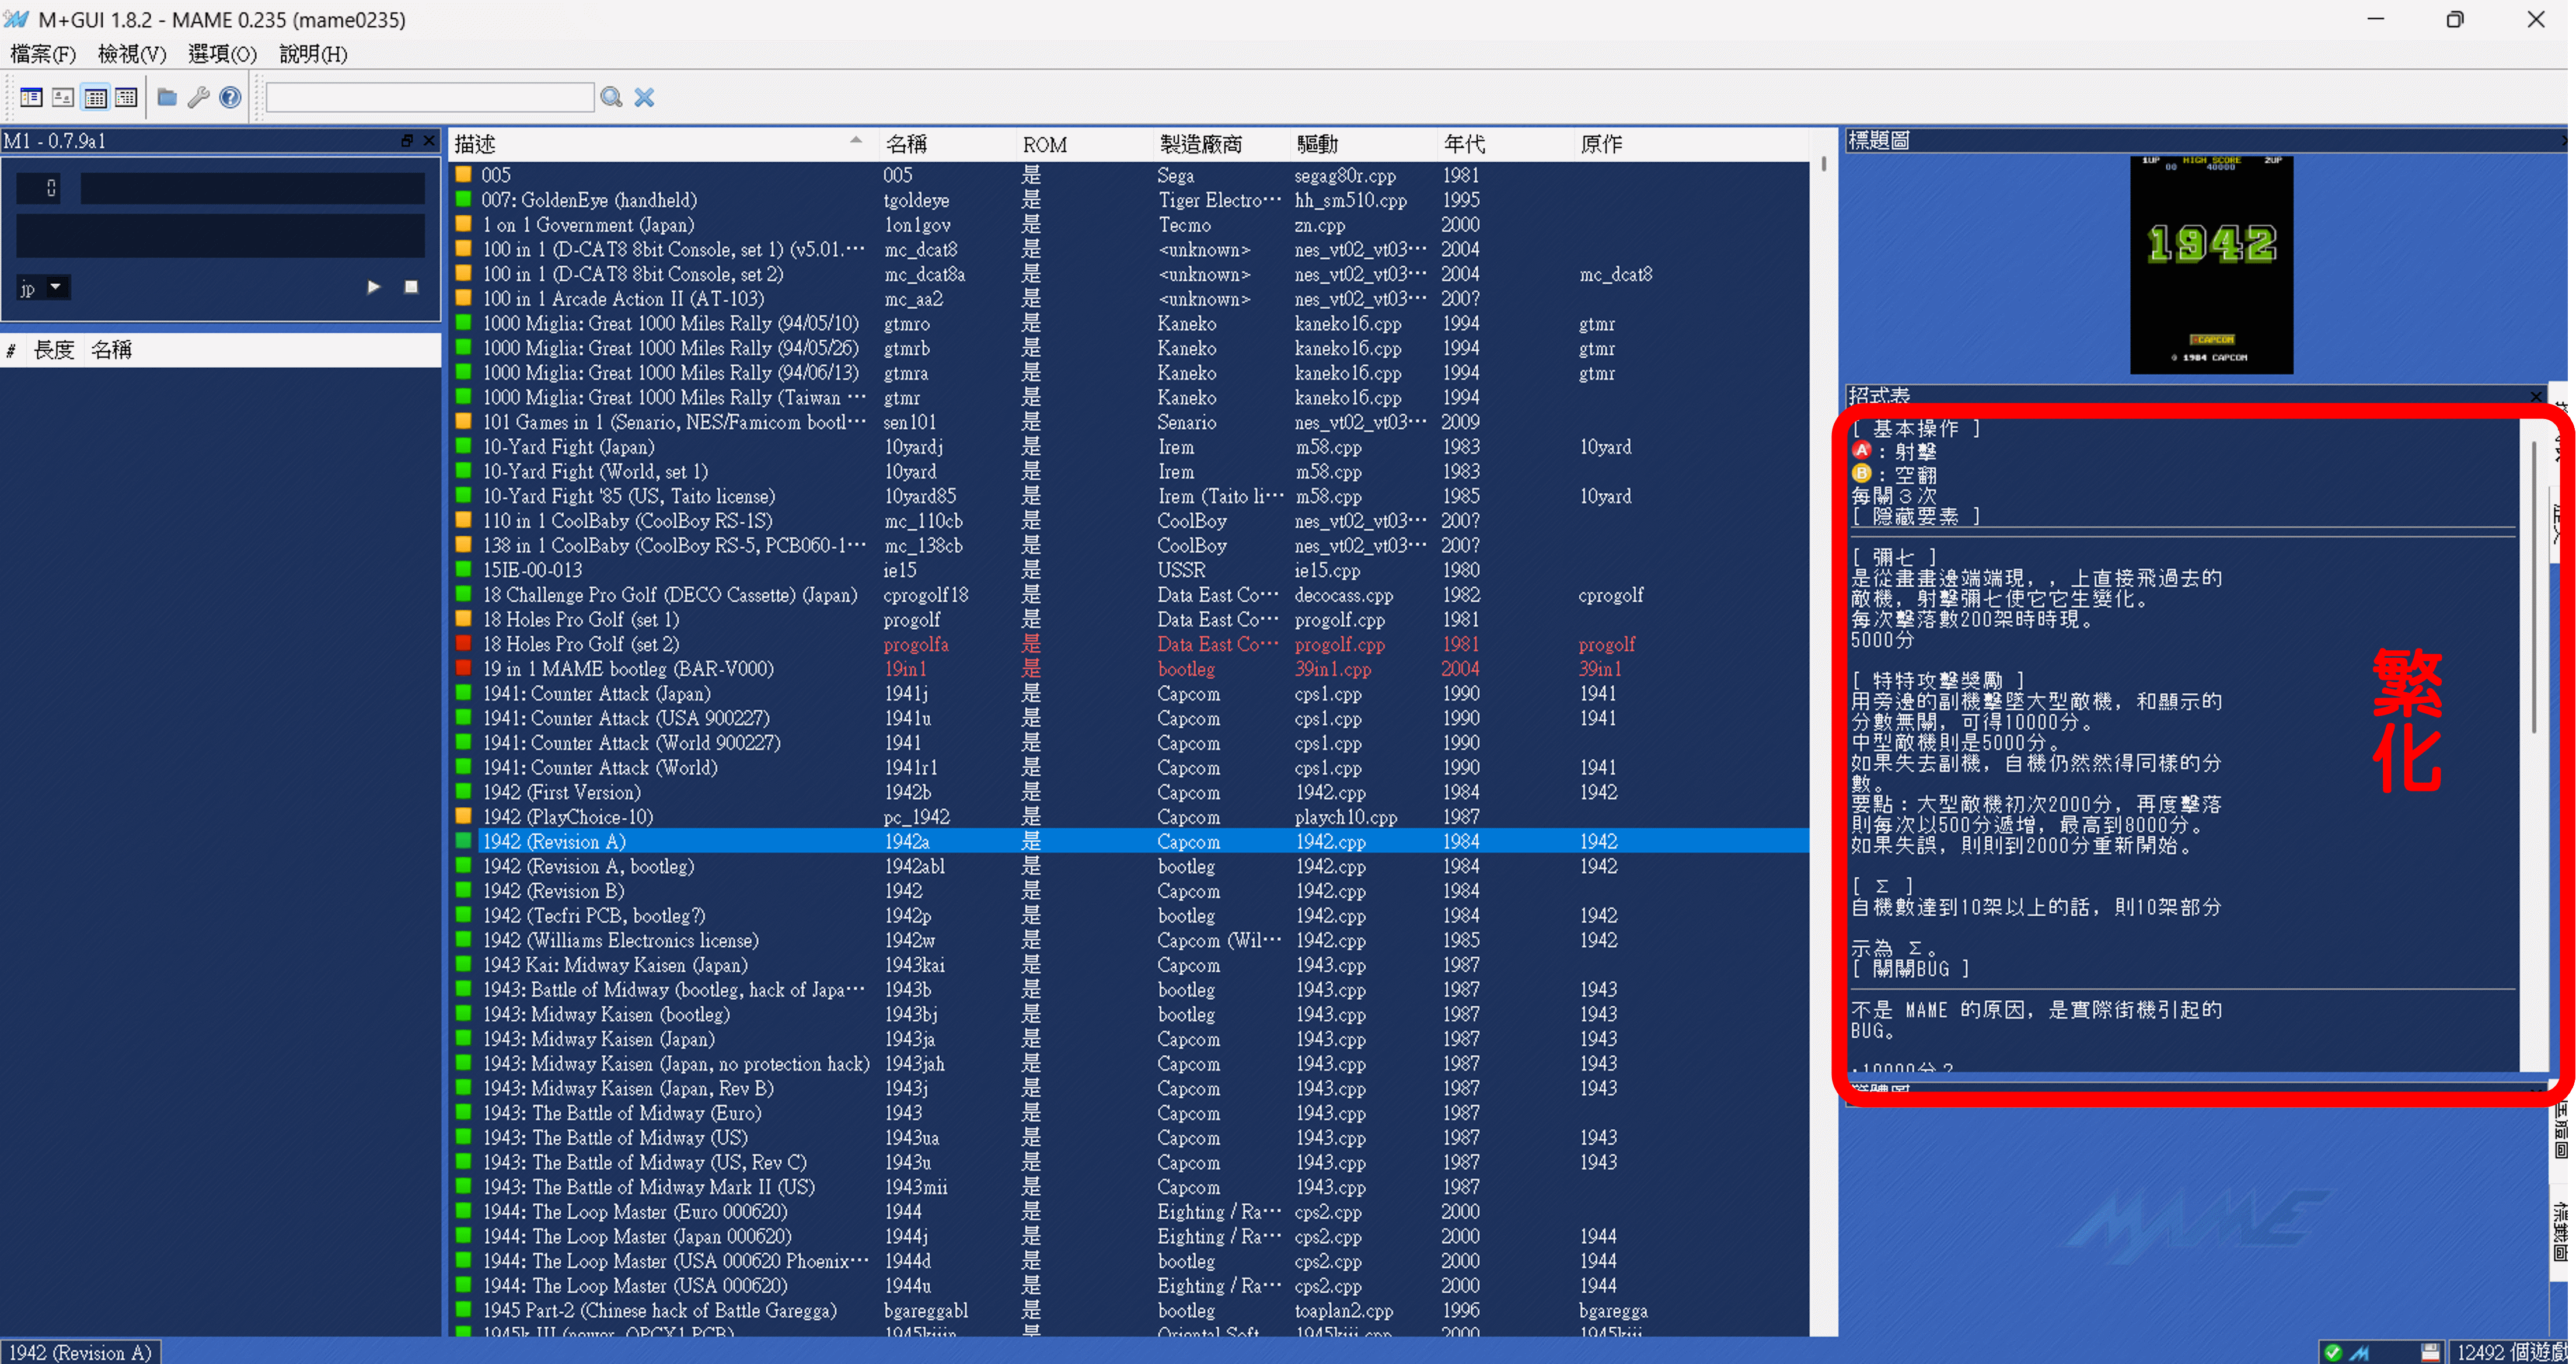Click the orange status icon for 005
This screenshot has width=2576, height=1364.
pos(463,175)
